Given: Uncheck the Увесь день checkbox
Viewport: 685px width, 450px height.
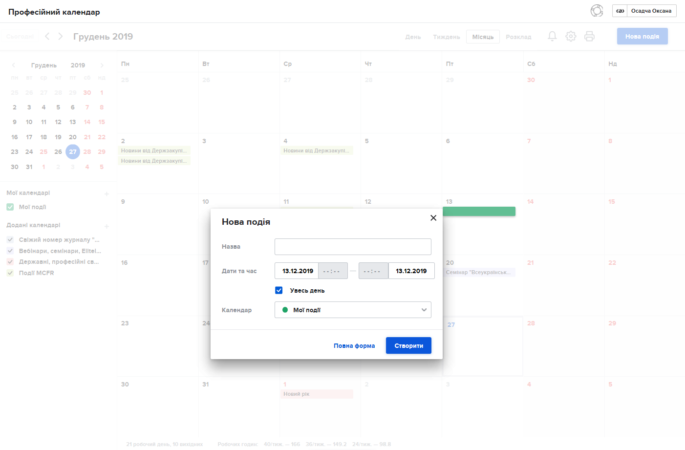Looking at the screenshot, I should pyautogui.click(x=279, y=290).
